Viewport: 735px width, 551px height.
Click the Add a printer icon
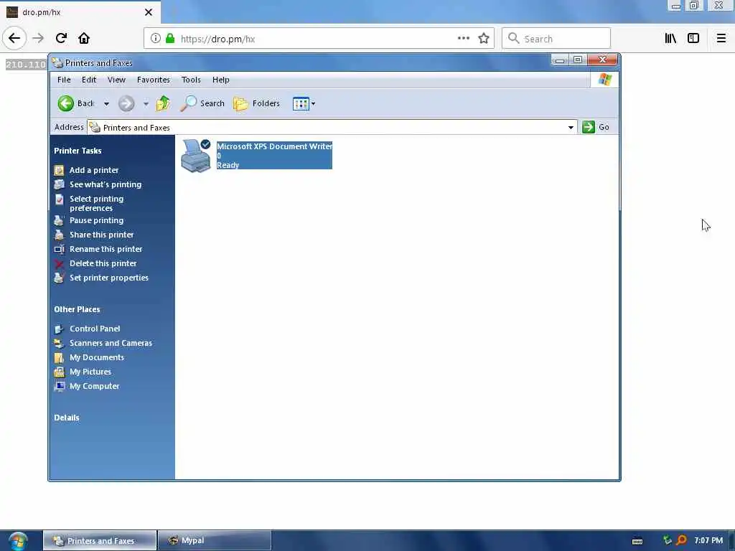(x=59, y=170)
